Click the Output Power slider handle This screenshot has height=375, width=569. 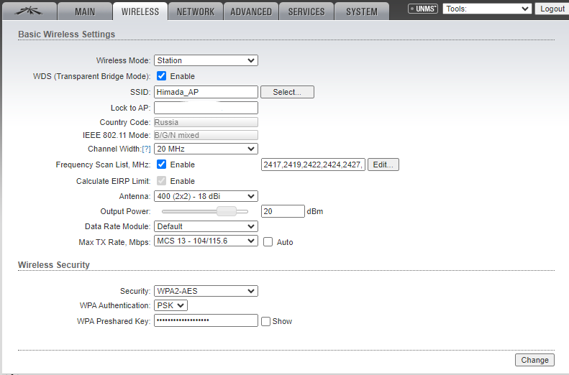pyautogui.click(x=227, y=211)
